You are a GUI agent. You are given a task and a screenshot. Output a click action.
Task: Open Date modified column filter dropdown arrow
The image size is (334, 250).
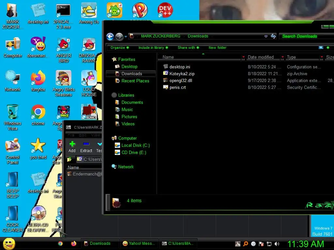click(x=282, y=57)
